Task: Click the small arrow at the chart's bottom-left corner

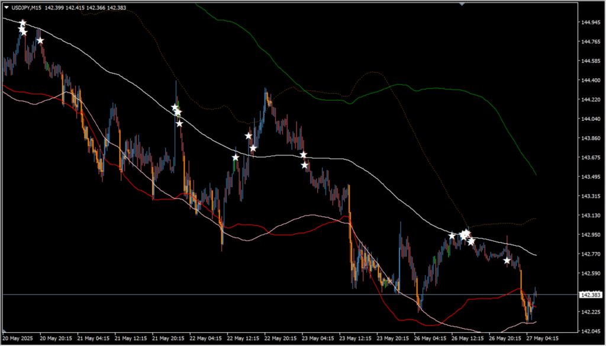Action: coord(4,331)
